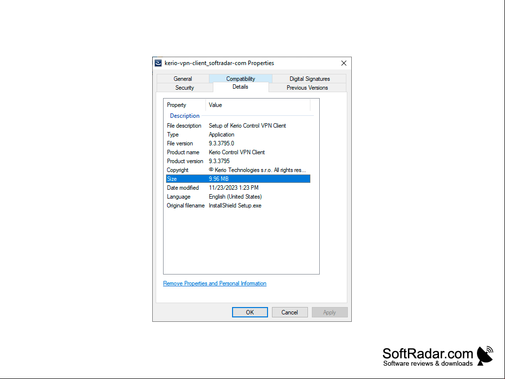
Task: Open the Compatibility tab
Action: (240, 79)
